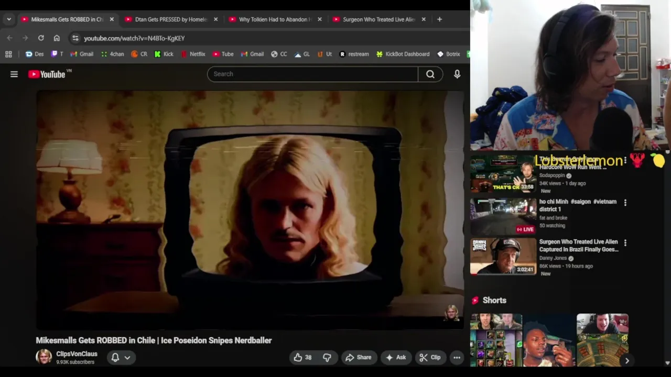The width and height of the screenshot is (671, 377).
Task: Open the CR bookmark
Action: point(139,54)
